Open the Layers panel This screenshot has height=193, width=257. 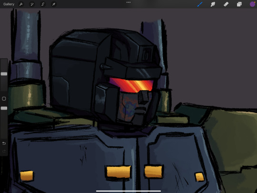pos(239,4)
